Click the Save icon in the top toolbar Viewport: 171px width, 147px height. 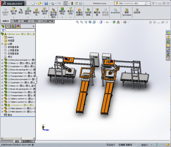pyautogui.click(x=46, y=4)
